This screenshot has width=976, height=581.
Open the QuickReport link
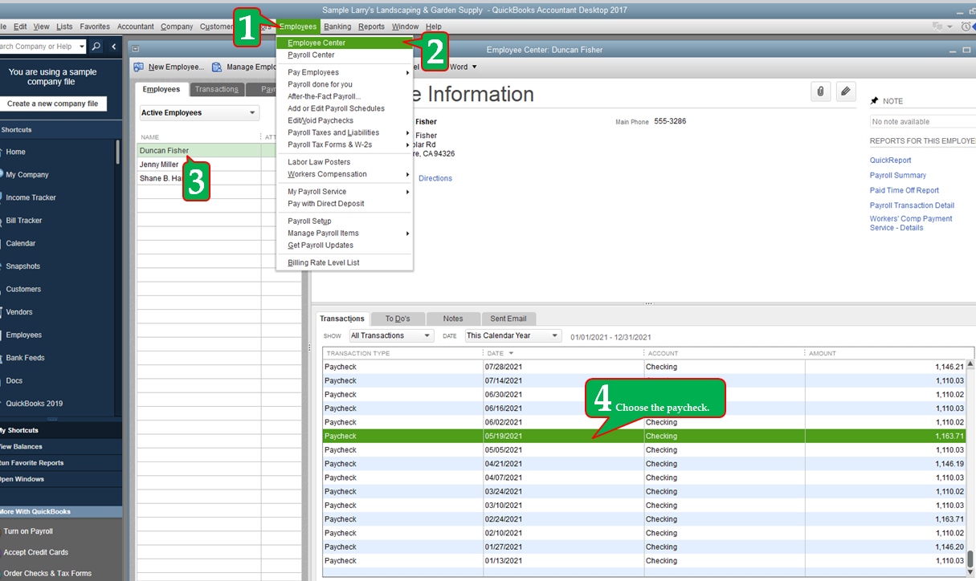coord(890,160)
